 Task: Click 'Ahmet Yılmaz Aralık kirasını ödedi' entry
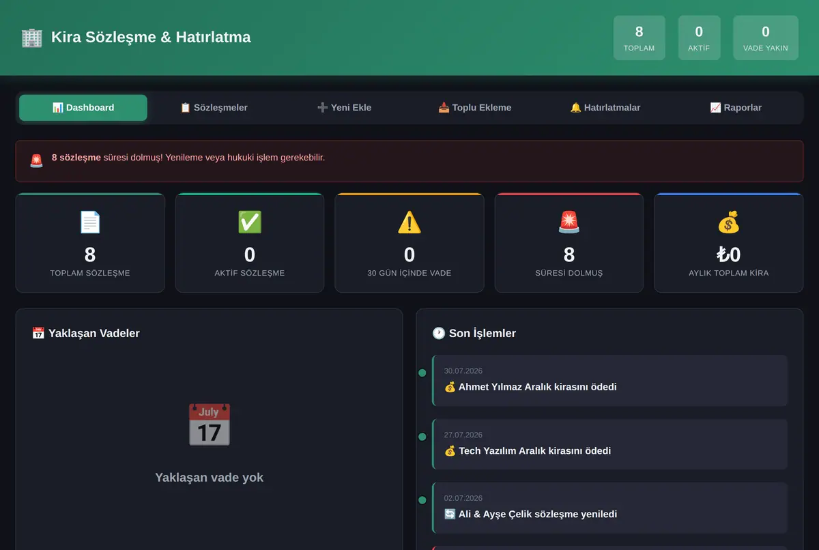point(609,381)
